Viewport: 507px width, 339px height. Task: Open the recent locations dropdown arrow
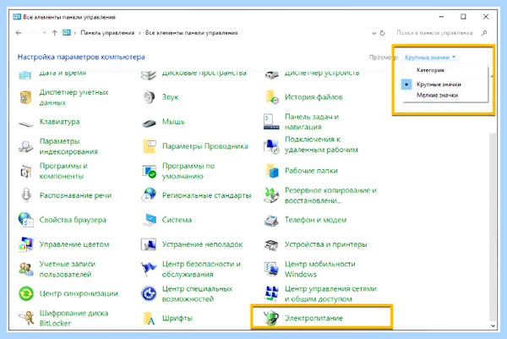pos(44,33)
